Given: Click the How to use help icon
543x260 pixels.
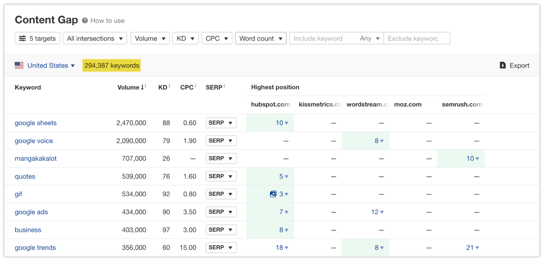Looking at the screenshot, I should [x=85, y=21].
